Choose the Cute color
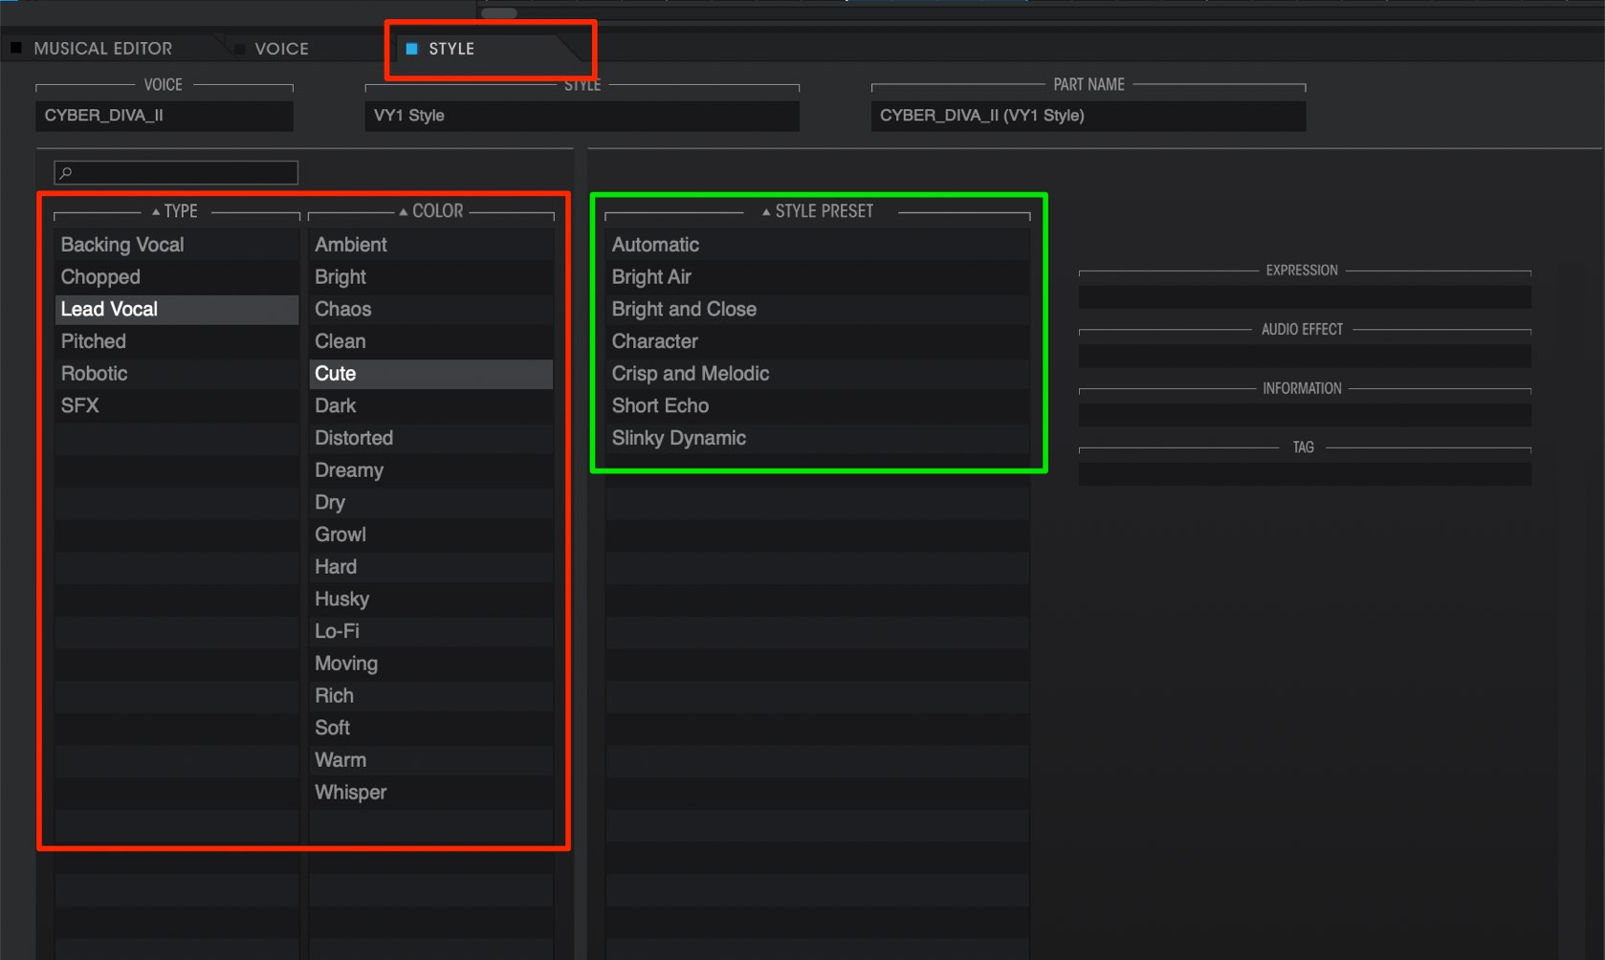This screenshot has height=960, width=1605. coord(431,374)
